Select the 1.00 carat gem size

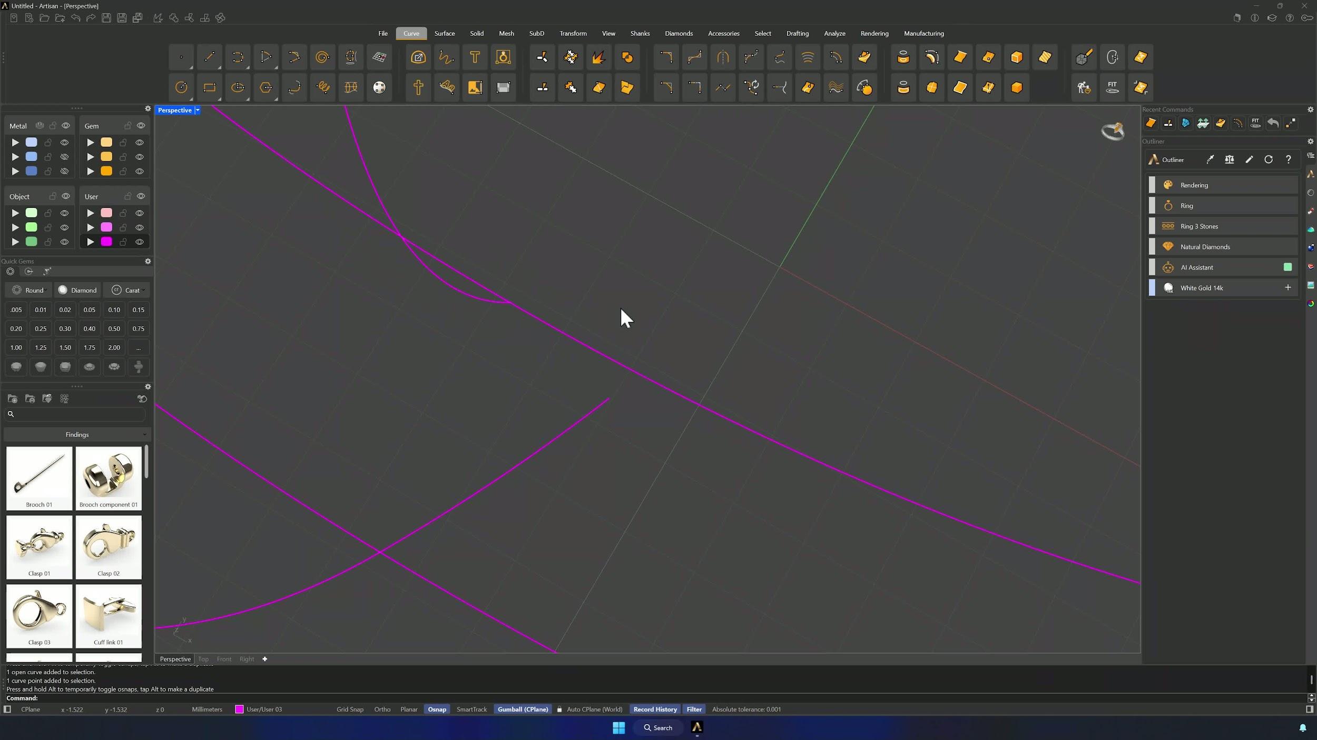pyautogui.click(x=16, y=348)
